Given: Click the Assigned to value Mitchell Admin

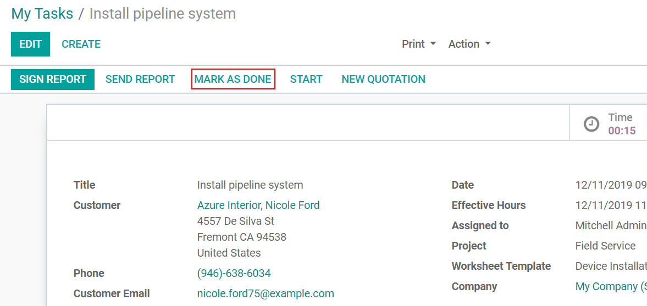Looking at the screenshot, I should pos(611,226).
